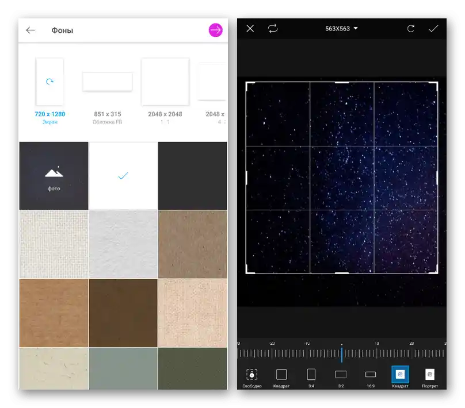The height and width of the screenshot is (408, 465).
Task: Choose the taupe speckled cardboard texture background
Action: point(192,244)
